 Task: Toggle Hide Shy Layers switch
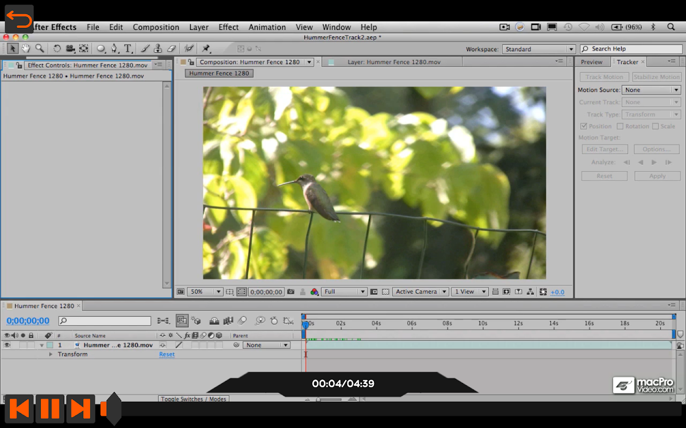[214, 321]
